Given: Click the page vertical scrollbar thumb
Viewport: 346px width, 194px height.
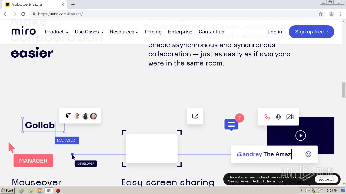Looking at the screenshot, I should pos(344,90).
